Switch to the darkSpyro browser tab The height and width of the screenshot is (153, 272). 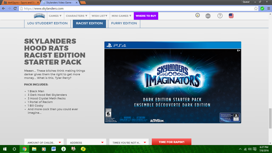(x=21, y=2)
